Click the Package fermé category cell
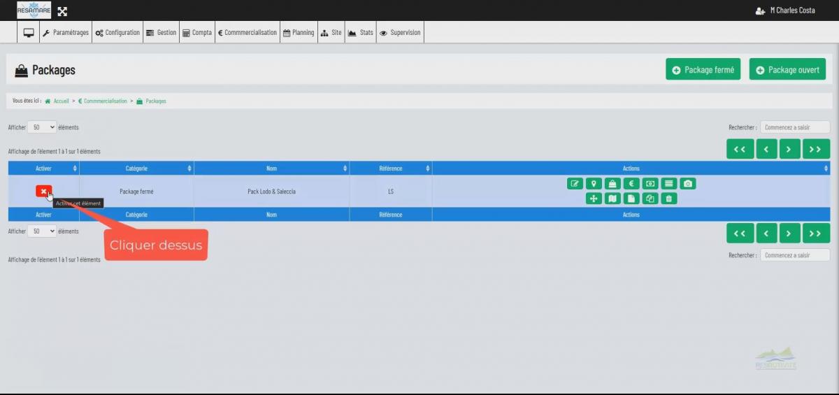This screenshot has height=395, width=839. click(x=136, y=192)
